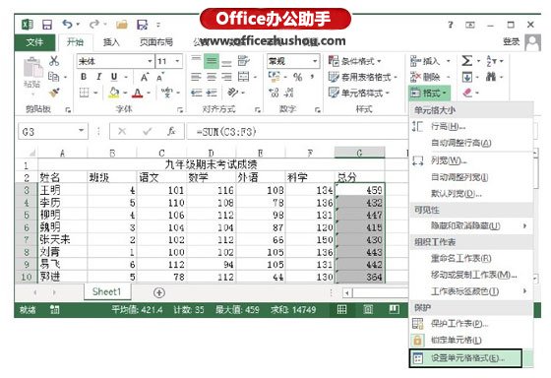This screenshot has height=378, width=551.
Task: Decrease font size with small A icon
Action: tap(160, 77)
